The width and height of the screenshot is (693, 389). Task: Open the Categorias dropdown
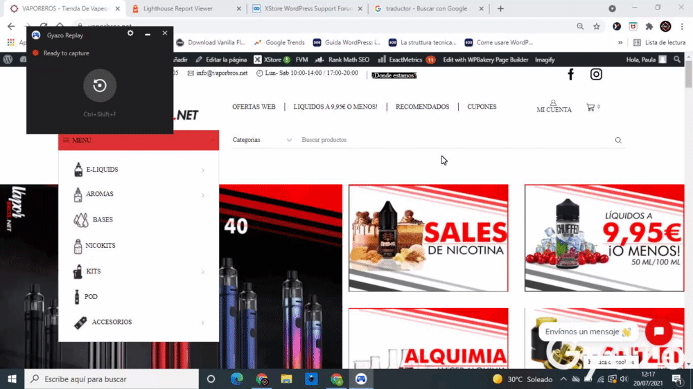click(x=262, y=140)
